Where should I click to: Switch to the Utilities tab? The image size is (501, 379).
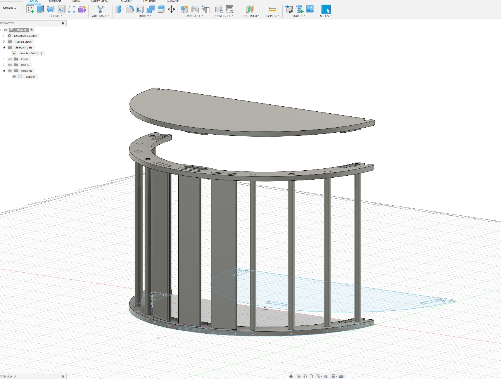coord(149,2)
